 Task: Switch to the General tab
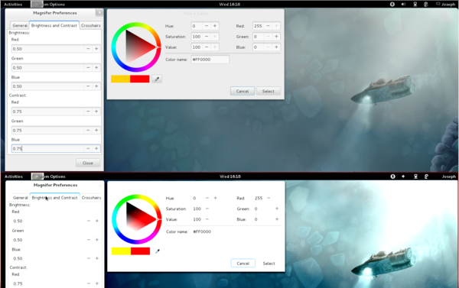click(x=20, y=25)
